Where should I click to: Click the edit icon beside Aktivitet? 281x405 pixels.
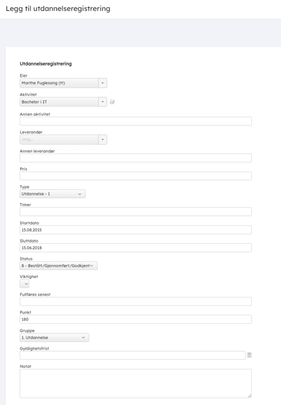point(112,102)
